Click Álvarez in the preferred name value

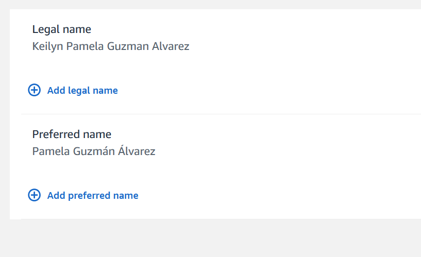(x=137, y=151)
